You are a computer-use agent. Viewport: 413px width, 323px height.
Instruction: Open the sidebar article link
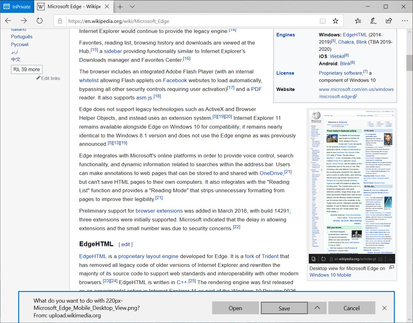113,51
